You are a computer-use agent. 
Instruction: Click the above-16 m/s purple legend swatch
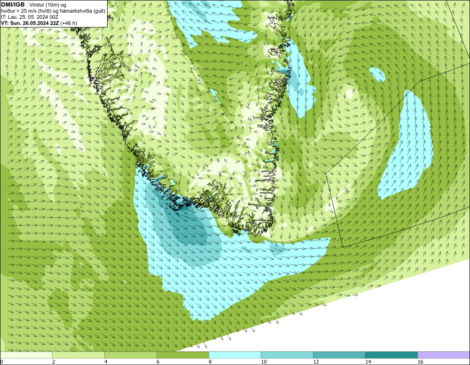pyautogui.click(x=444, y=355)
